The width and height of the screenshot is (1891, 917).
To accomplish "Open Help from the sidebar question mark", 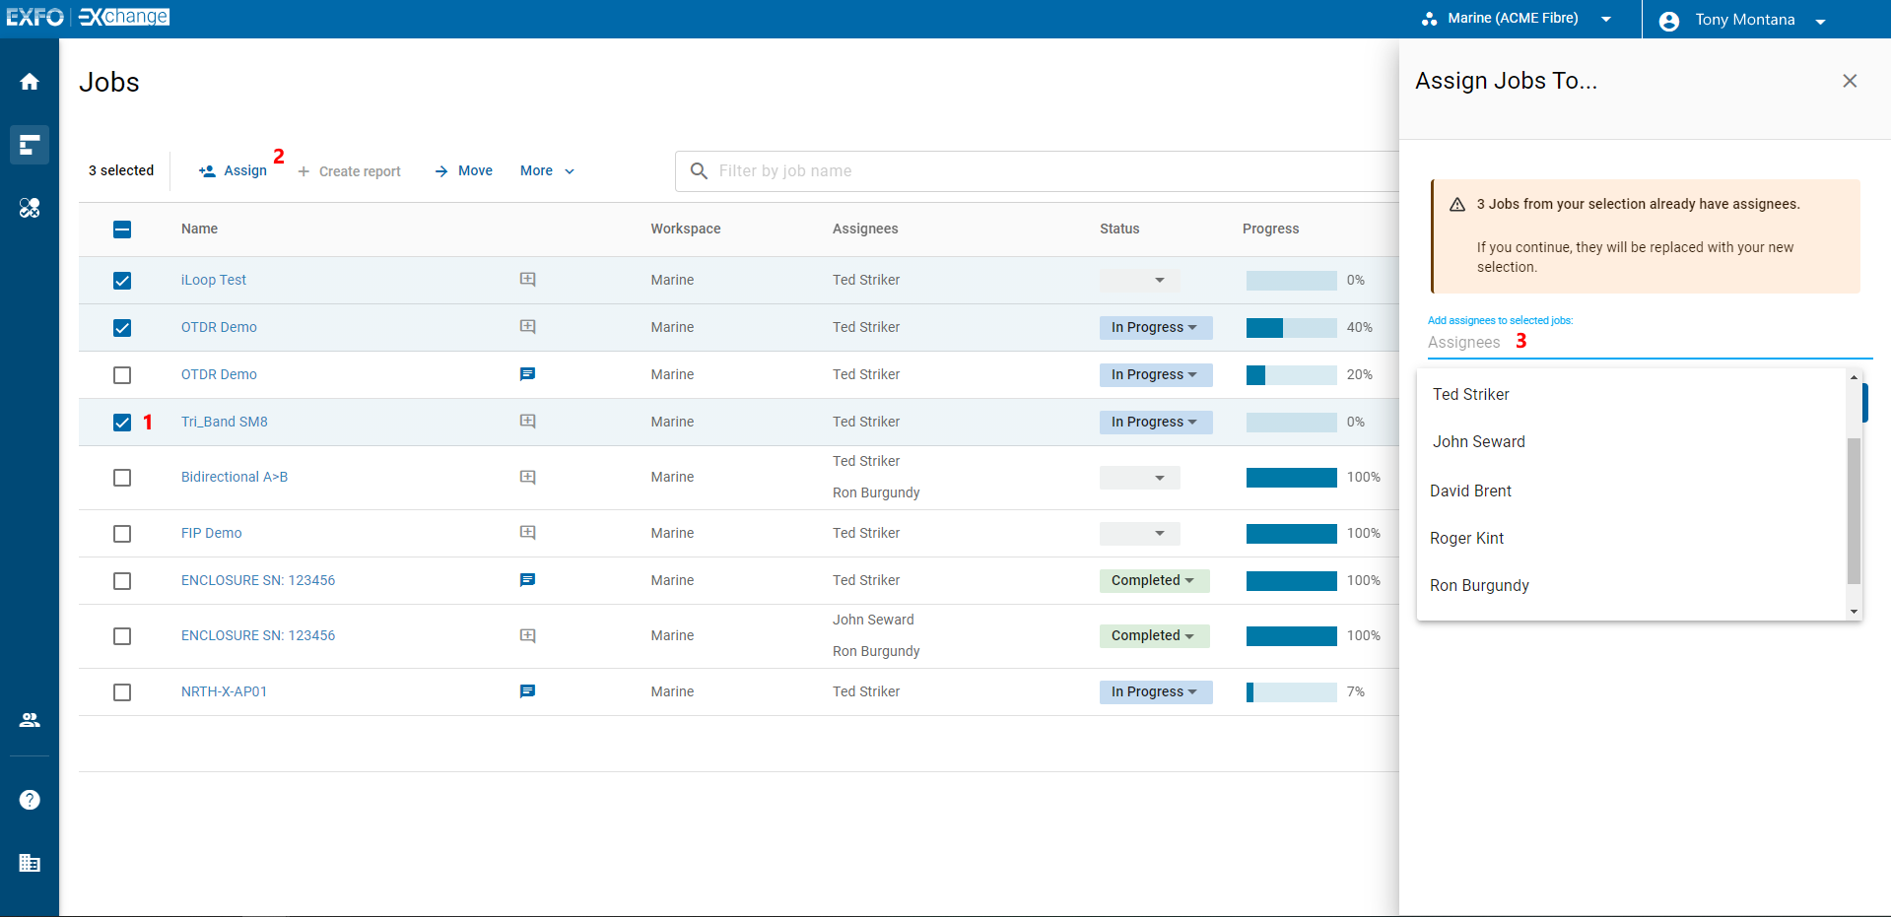I will click(29, 800).
